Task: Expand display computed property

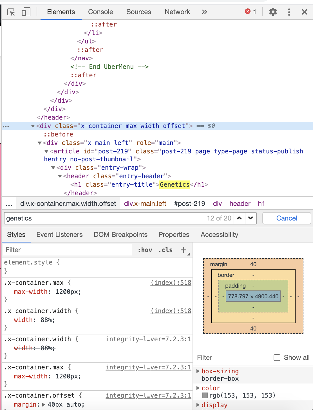Action: coord(198,405)
